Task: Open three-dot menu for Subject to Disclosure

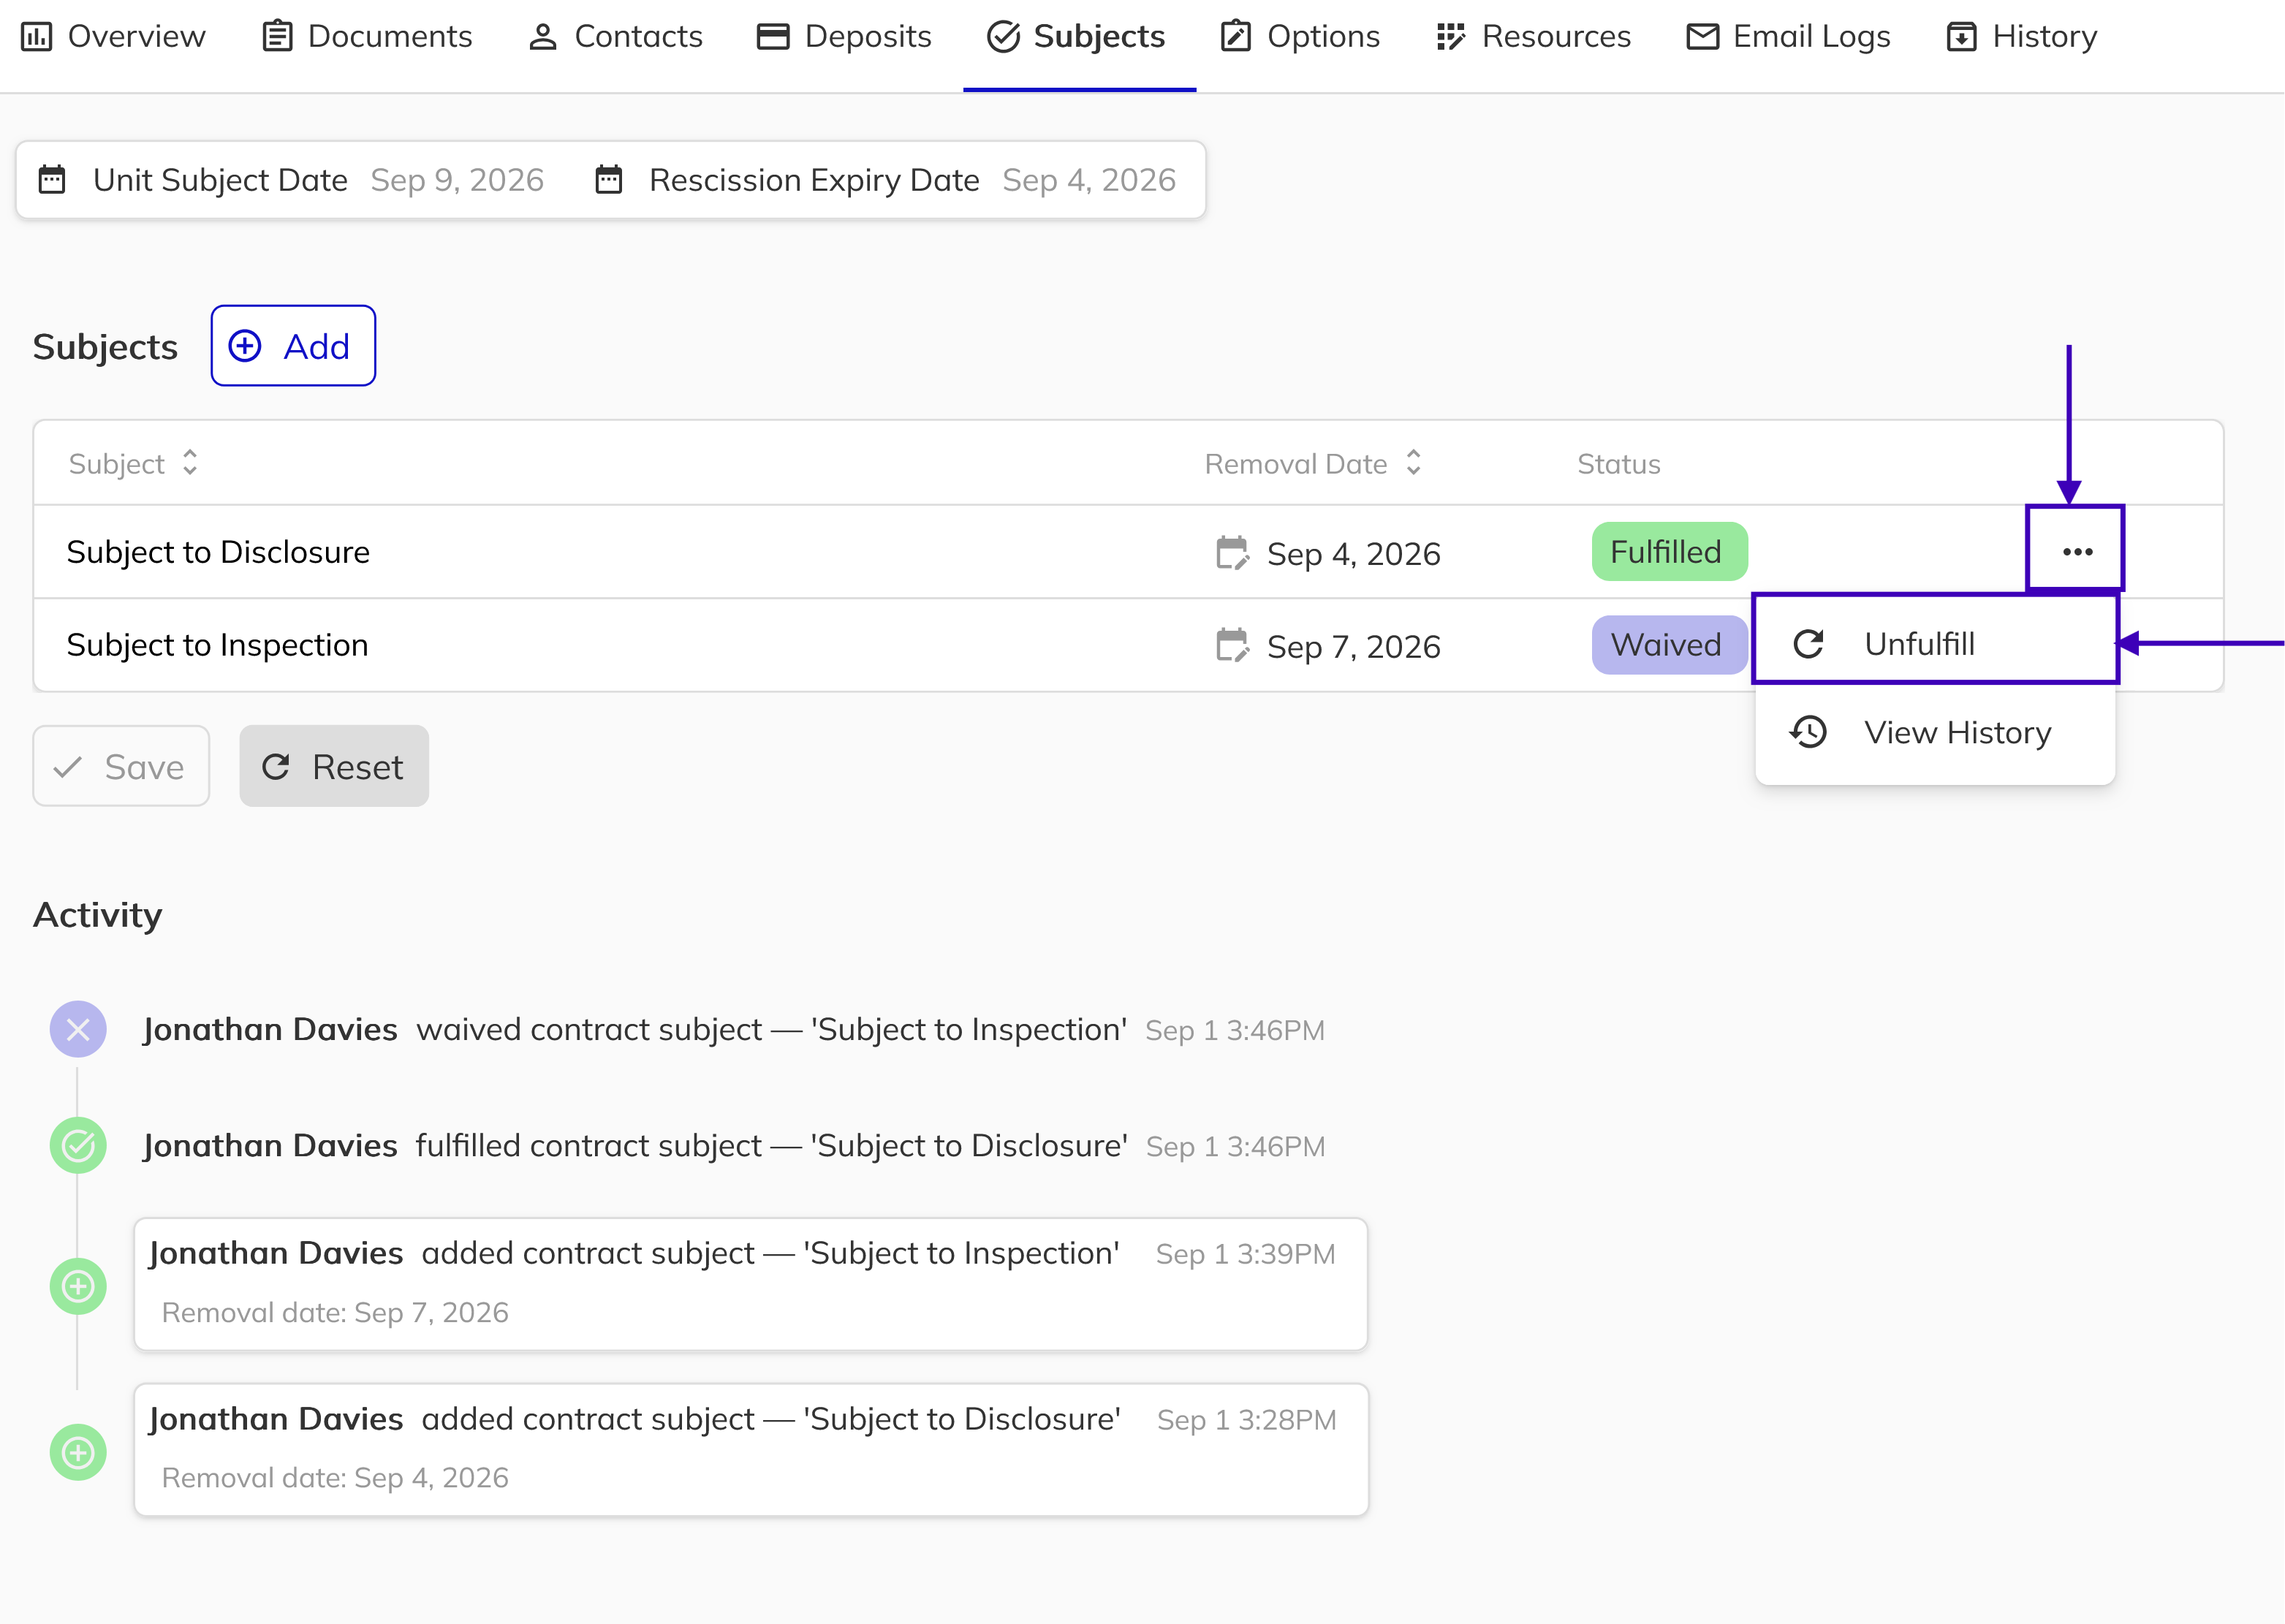Action: click(2077, 552)
